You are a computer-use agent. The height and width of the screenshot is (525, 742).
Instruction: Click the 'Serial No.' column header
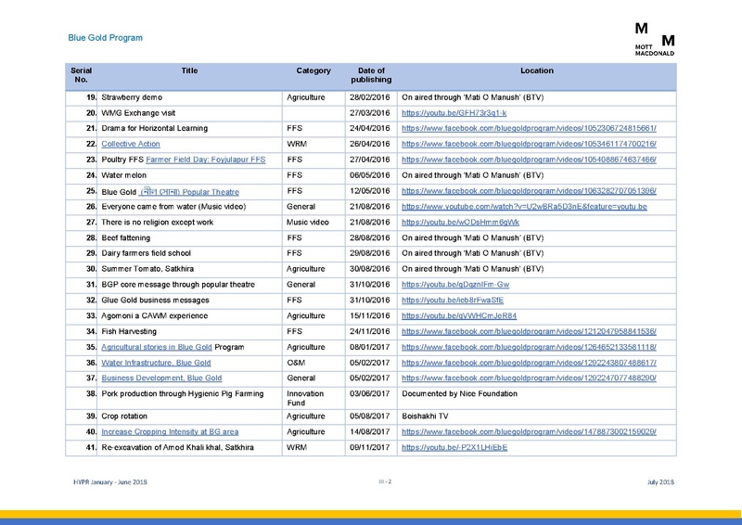[x=81, y=75]
